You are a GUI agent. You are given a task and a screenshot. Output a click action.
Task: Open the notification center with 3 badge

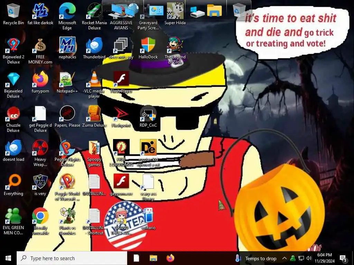point(343,259)
